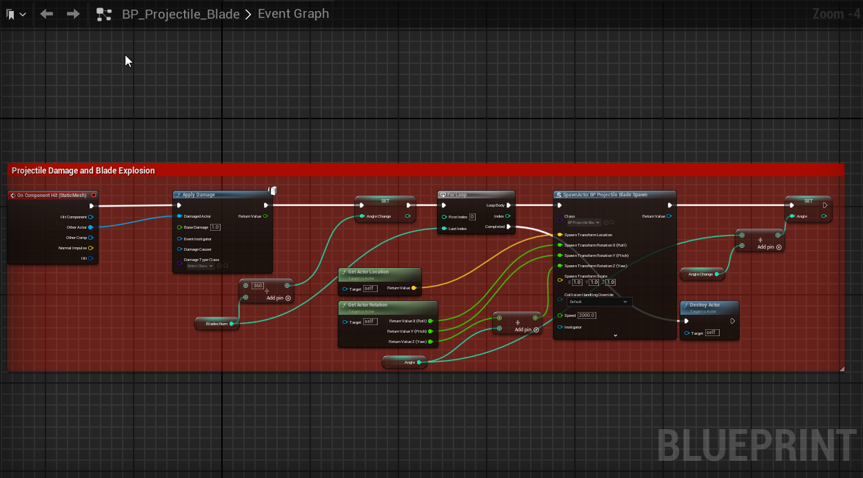Click the browse magnifier next to Class dropdown
Viewport: 863px width, 478px height.
(611, 222)
